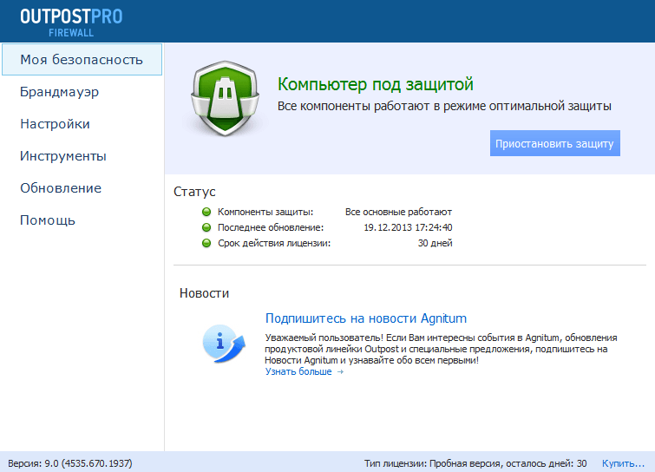This screenshot has width=655, height=472.
Task: Click the Все компоненты работают subtitle text
Action: 444,106
